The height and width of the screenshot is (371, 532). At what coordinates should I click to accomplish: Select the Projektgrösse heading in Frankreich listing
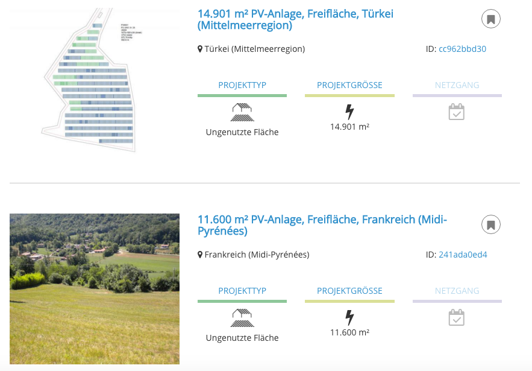[349, 291]
